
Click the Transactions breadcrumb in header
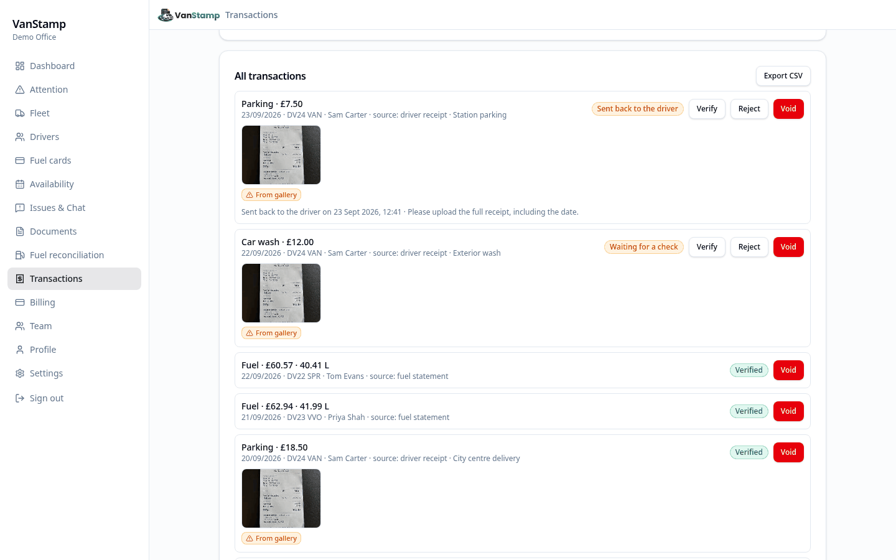point(251,15)
